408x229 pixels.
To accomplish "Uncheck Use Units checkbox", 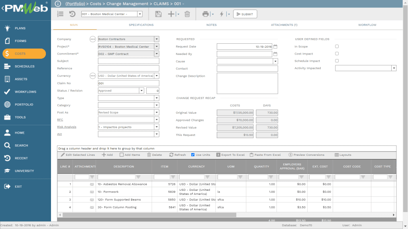I will (x=193, y=155).
